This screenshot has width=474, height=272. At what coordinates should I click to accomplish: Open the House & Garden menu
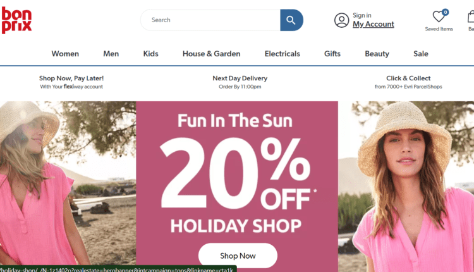point(211,54)
